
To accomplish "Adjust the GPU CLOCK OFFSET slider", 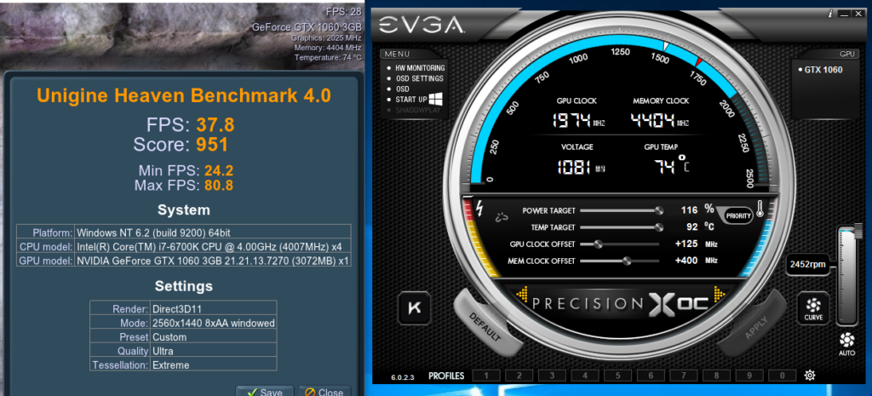I will point(620,244).
